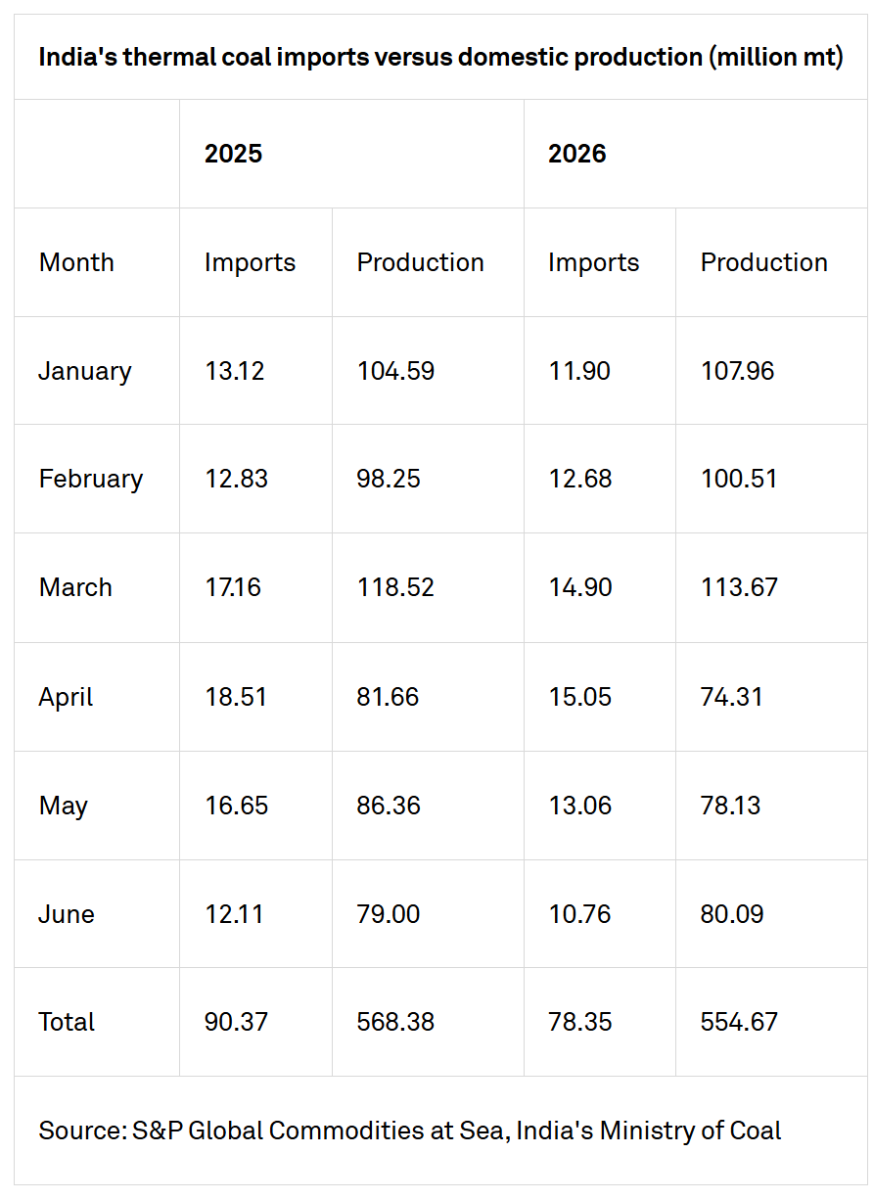Click the table title about thermal coal imports
This screenshot has width=873, height=1200.
pos(440,57)
